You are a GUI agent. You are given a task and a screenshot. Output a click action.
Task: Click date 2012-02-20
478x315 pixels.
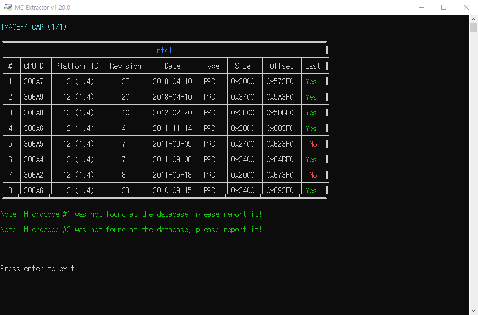[172, 112]
